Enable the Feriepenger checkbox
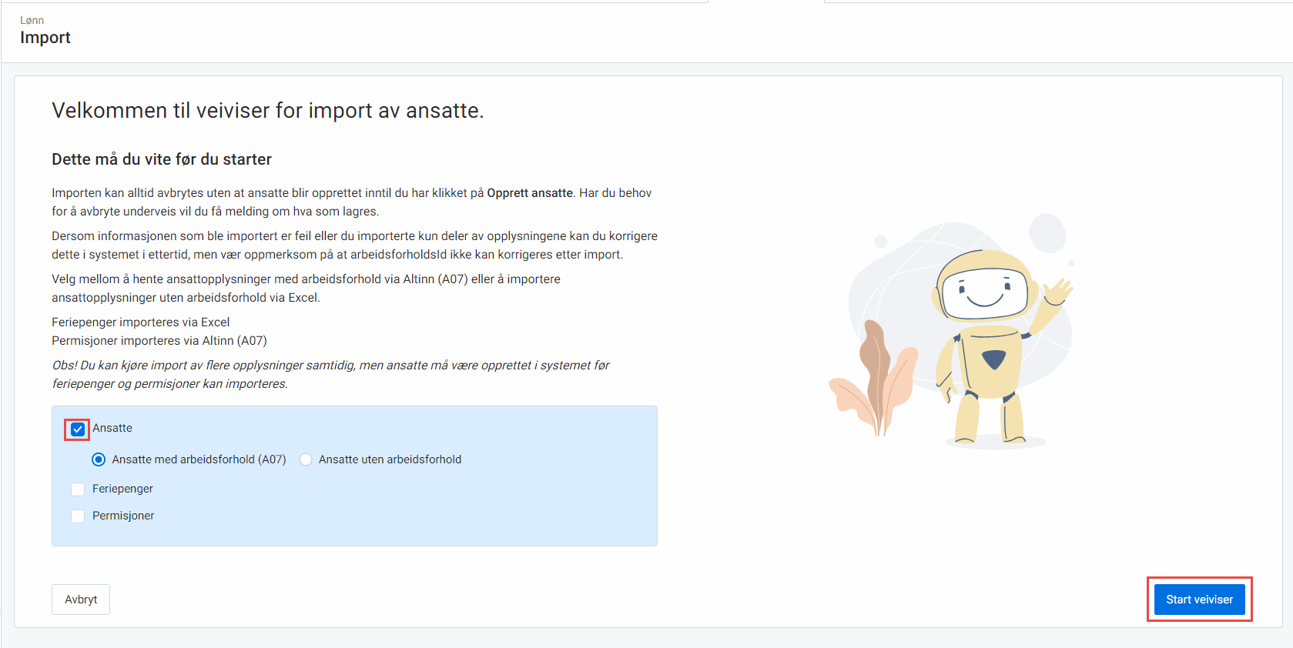This screenshot has height=648, width=1293. coord(78,489)
